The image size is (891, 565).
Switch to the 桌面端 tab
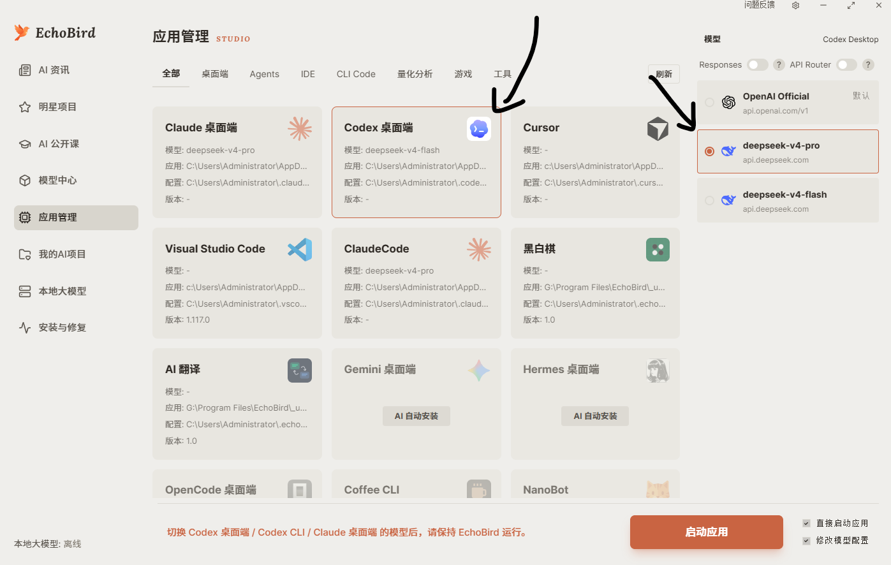215,74
